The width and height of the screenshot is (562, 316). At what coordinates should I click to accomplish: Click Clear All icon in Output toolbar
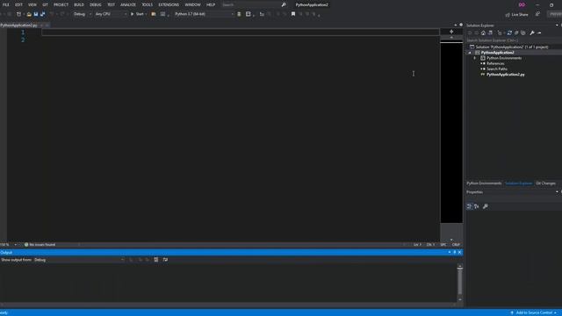(156, 260)
